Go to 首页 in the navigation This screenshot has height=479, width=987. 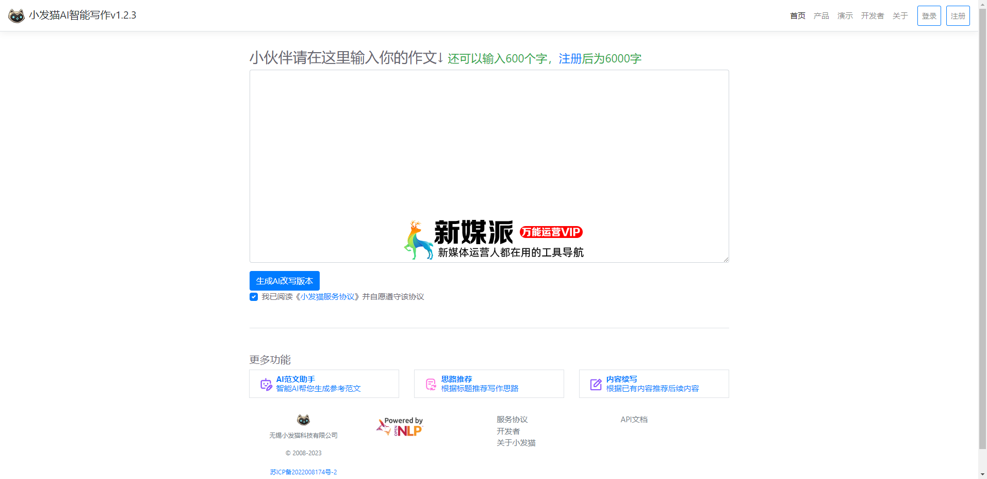[x=798, y=16]
